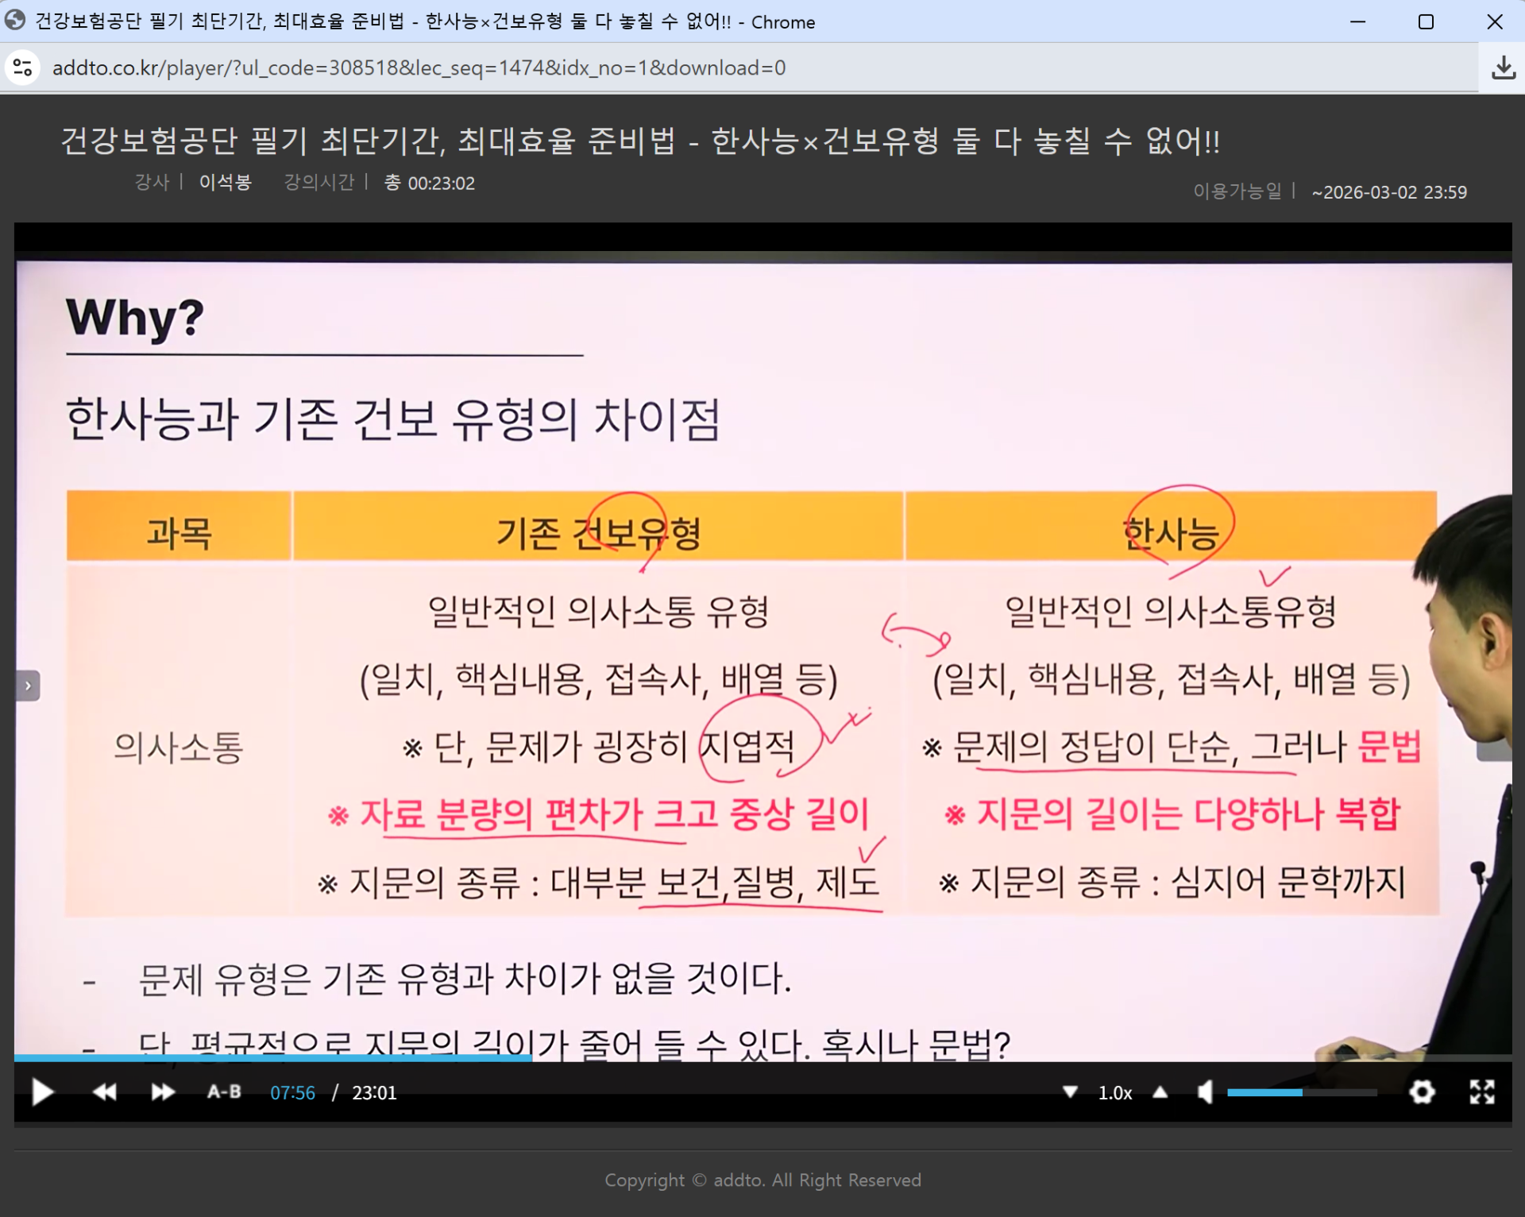Screen dimensions: 1525x1217
Task: Click the current time 07:56 display
Action: pos(292,1093)
